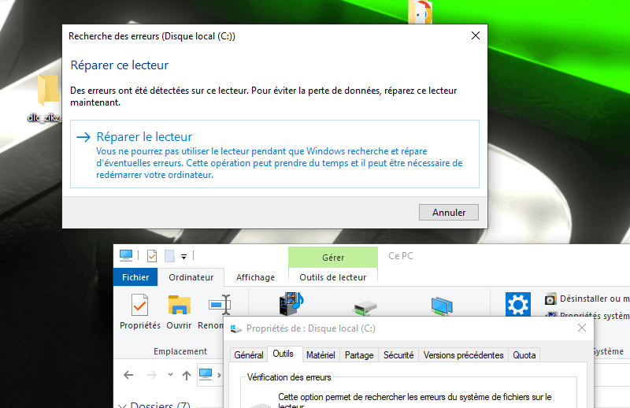Viewport: 630px width, 408px height.
Task: Click the Renommer ribbon icon
Action: click(x=220, y=305)
